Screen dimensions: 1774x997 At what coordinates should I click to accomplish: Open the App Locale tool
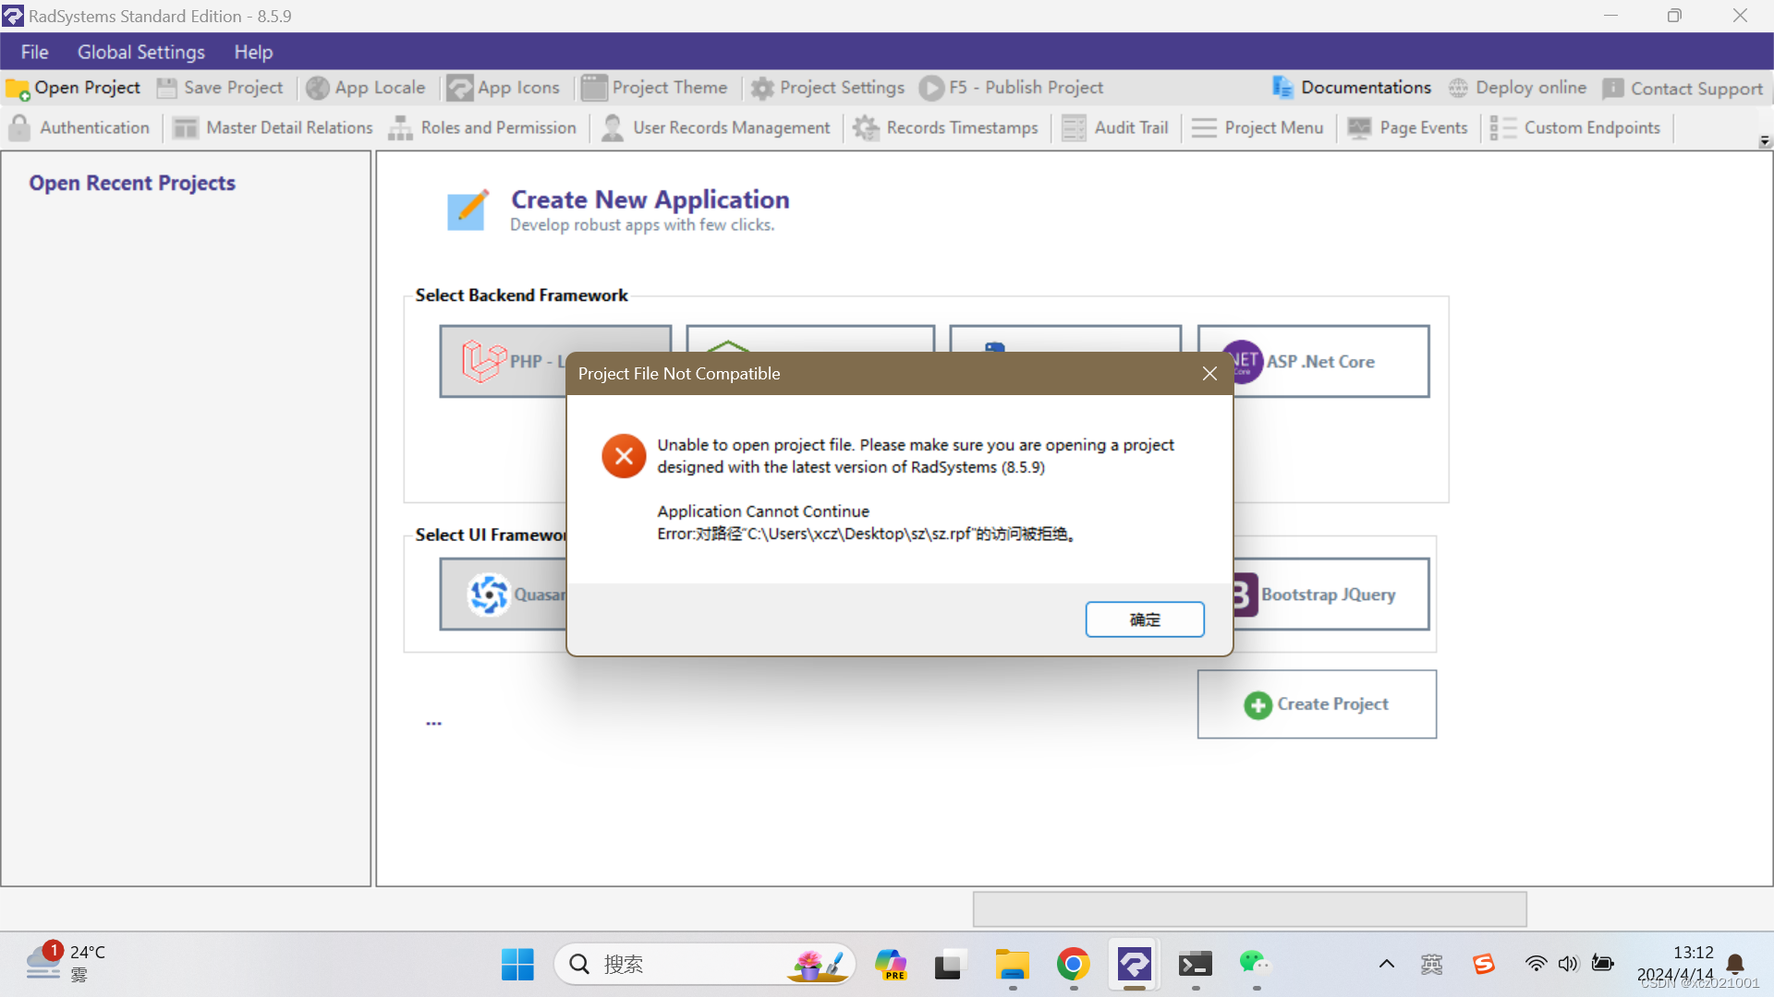pyautogui.click(x=366, y=88)
